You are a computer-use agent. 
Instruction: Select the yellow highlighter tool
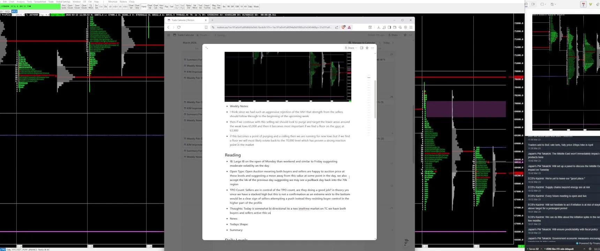click(x=591, y=4)
